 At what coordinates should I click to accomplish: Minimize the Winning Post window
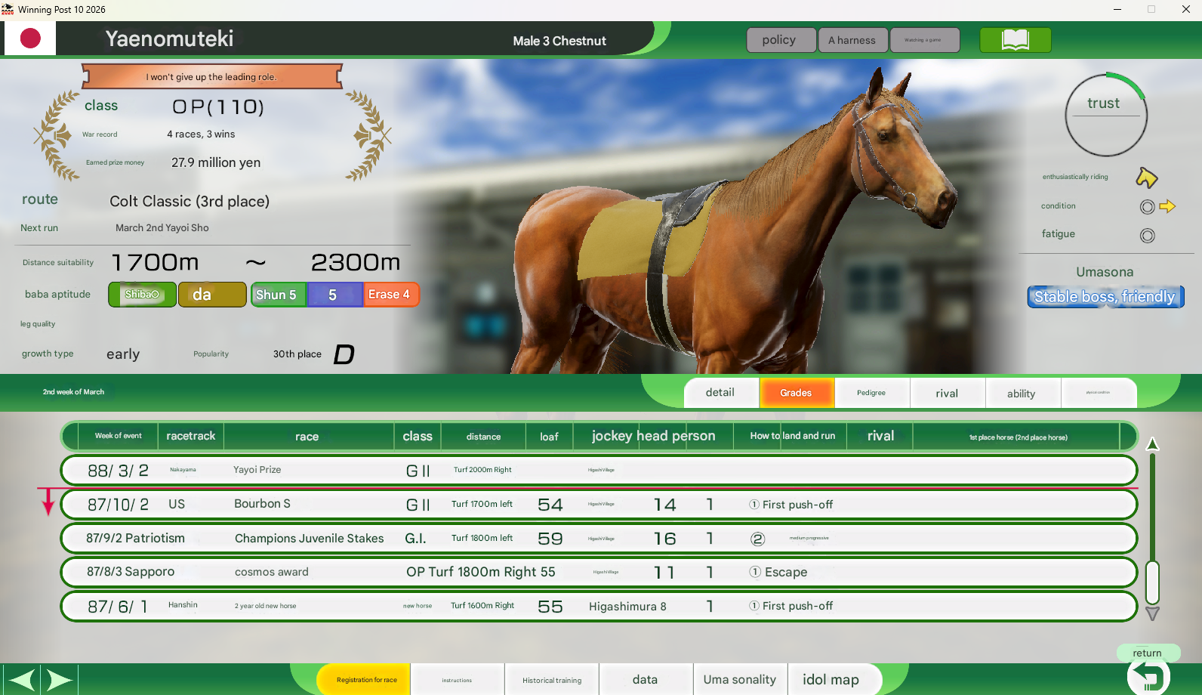(x=1117, y=10)
